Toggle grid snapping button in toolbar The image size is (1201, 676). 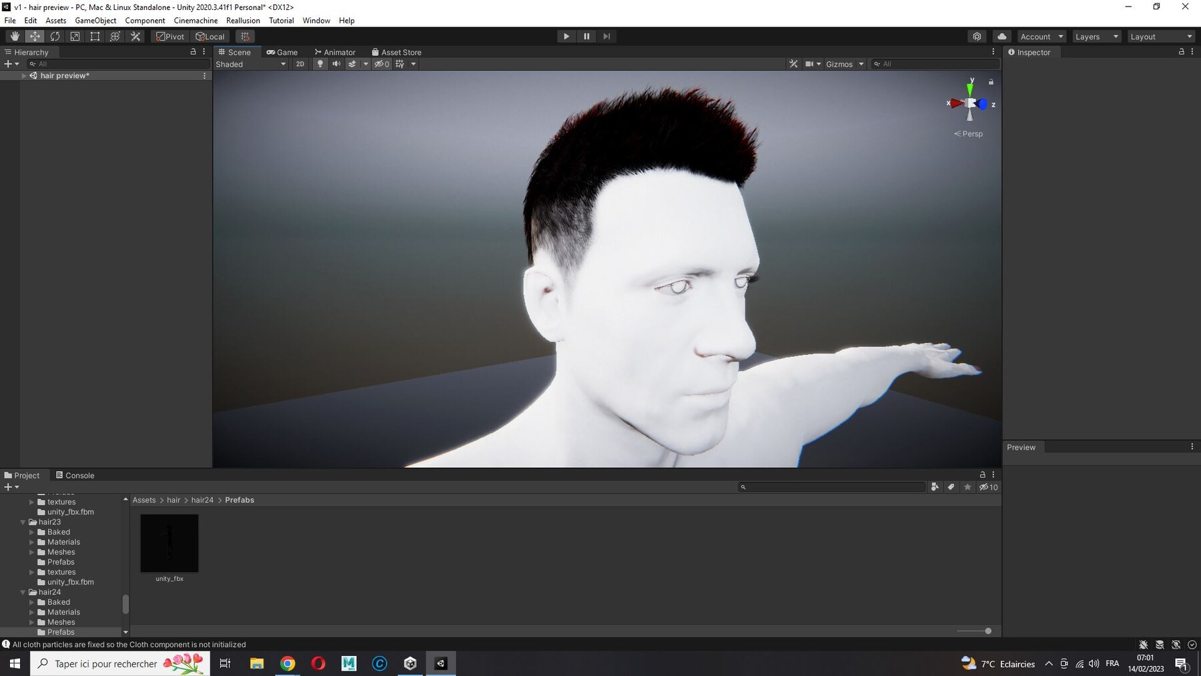tap(245, 37)
